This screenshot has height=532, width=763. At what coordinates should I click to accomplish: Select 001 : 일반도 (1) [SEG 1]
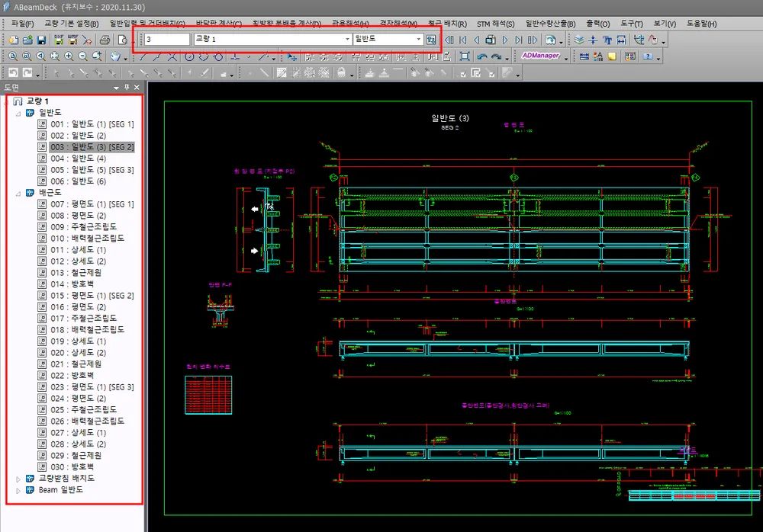(92, 124)
